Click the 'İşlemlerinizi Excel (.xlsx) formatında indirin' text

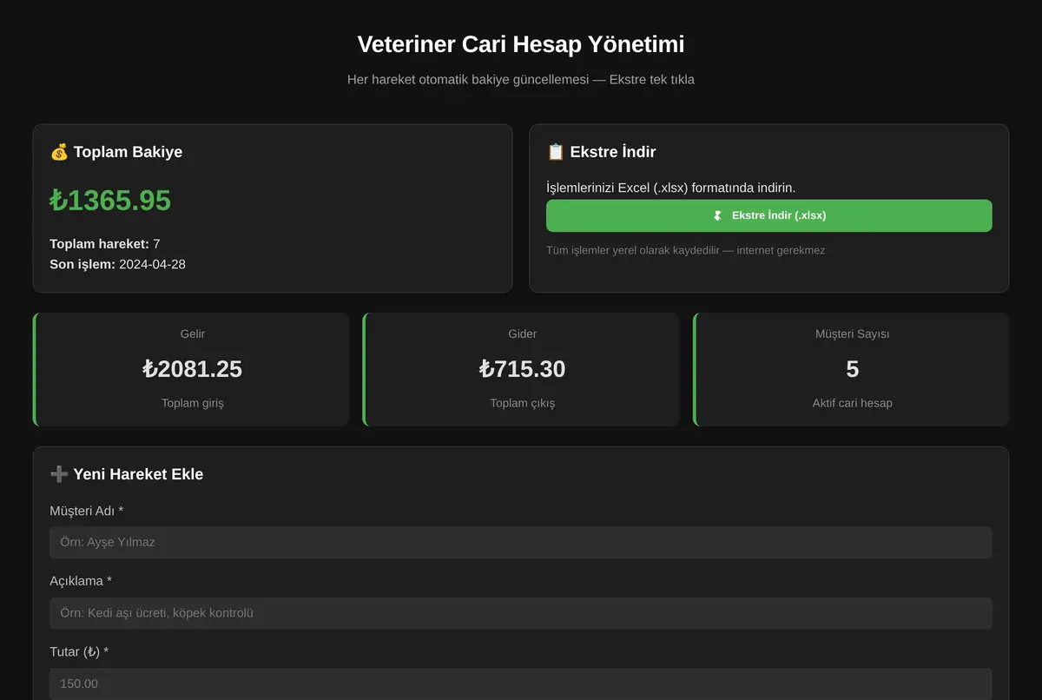pos(670,188)
